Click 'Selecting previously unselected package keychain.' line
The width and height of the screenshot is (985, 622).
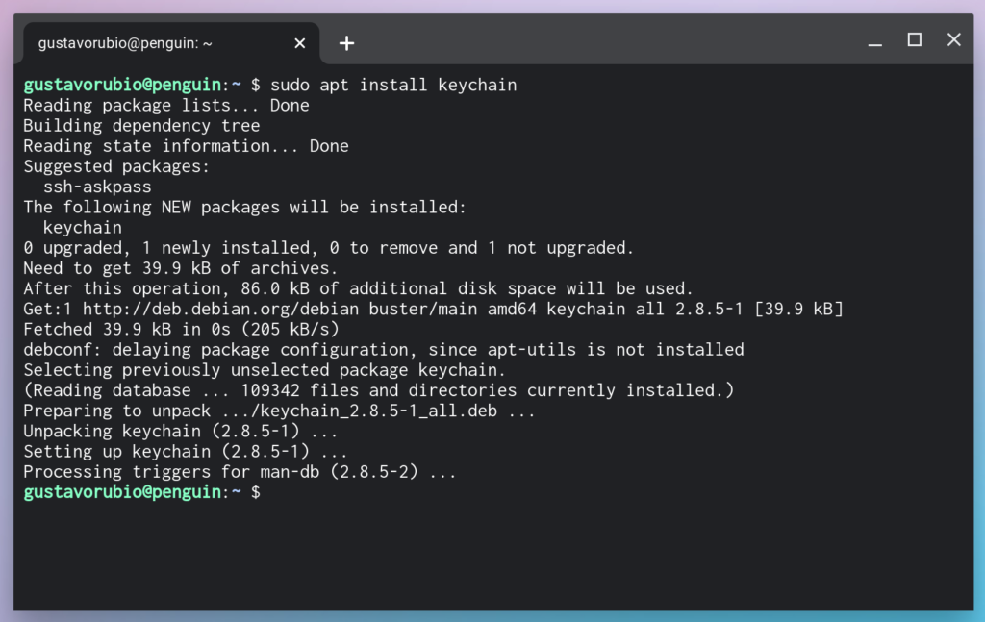pyautogui.click(x=265, y=370)
